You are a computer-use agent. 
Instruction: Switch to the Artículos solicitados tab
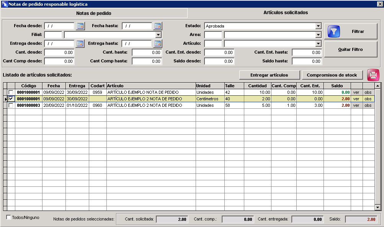point(286,13)
